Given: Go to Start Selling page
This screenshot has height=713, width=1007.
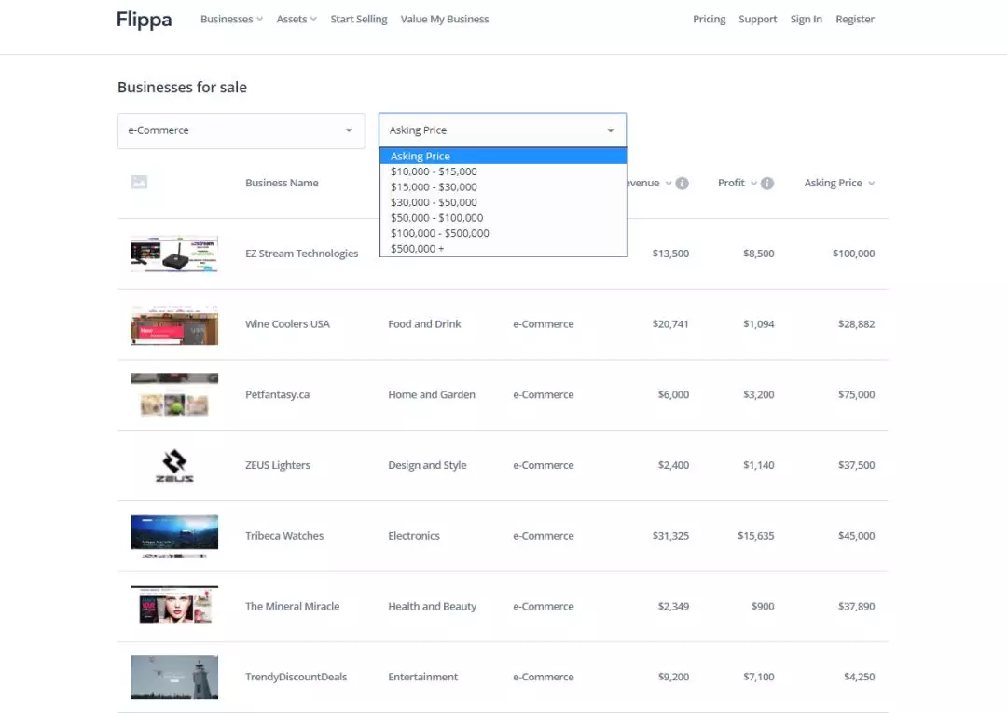Looking at the screenshot, I should tap(359, 20).
